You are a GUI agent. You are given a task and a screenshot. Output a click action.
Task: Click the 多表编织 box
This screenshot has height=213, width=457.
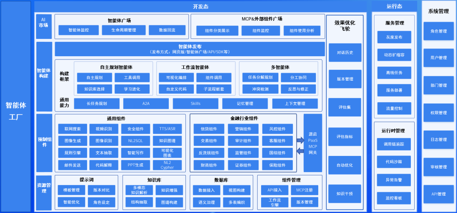pyautogui.click(x=237, y=202)
